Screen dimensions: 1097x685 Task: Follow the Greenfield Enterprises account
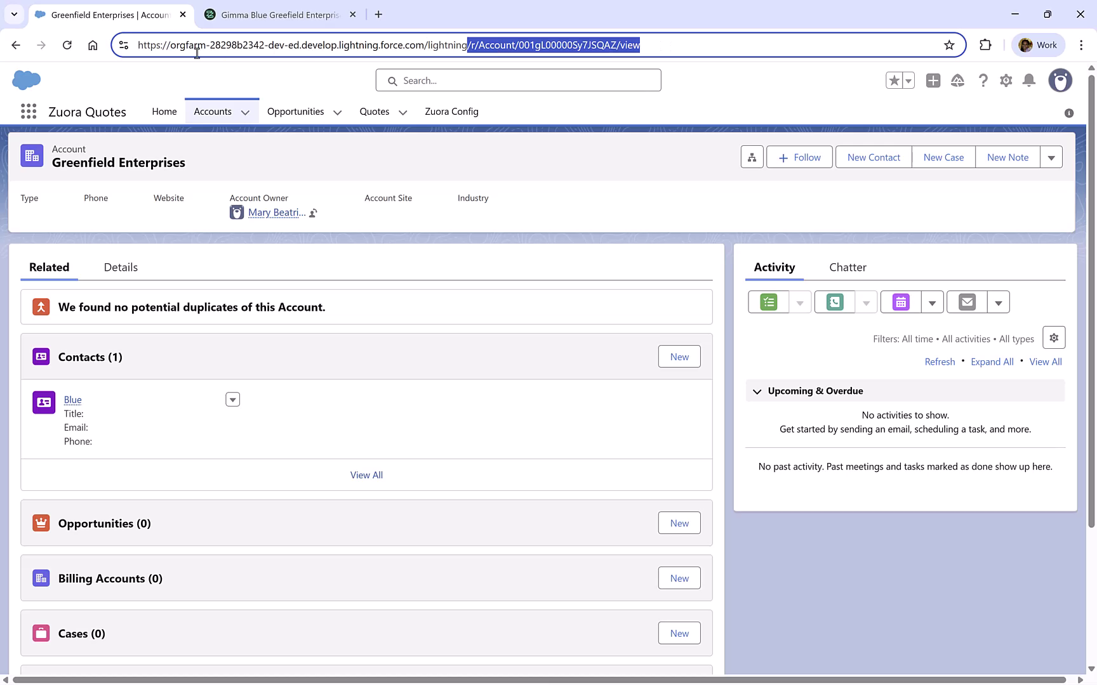pyautogui.click(x=799, y=157)
